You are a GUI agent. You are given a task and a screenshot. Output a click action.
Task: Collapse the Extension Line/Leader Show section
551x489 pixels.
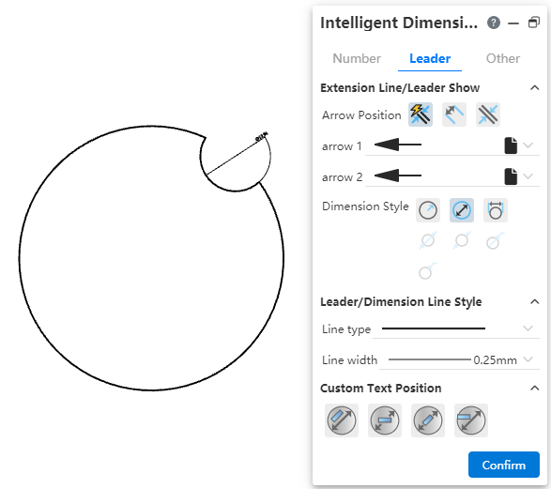(x=534, y=88)
